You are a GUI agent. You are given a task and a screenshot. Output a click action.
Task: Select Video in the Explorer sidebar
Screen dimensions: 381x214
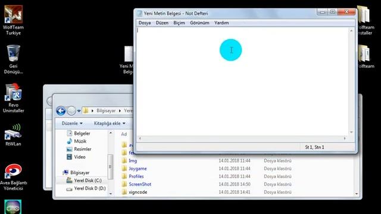pyautogui.click(x=80, y=157)
